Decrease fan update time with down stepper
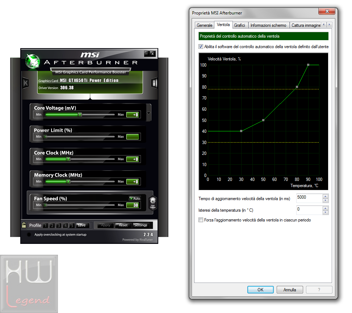352x313 pixels. click(325, 200)
